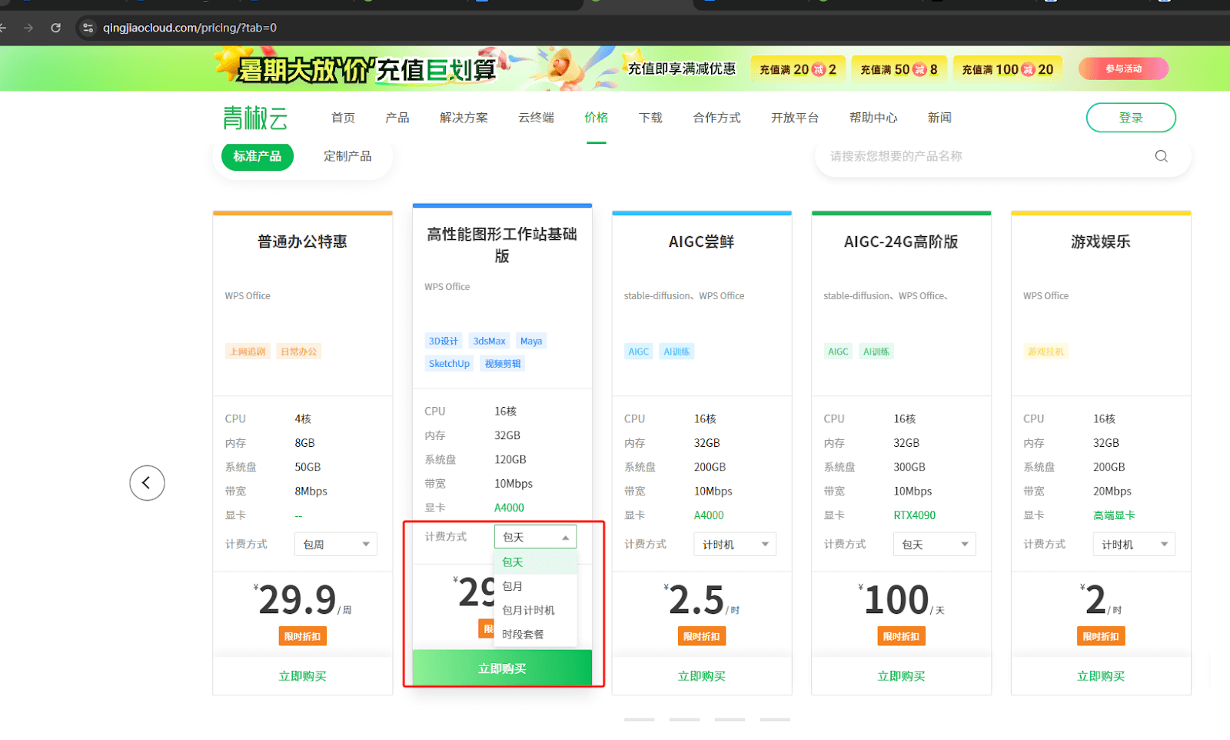Screen dimensions: 1230x740
Task: Select 包月 option from the open list
Action: pyautogui.click(x=513, y=586)
